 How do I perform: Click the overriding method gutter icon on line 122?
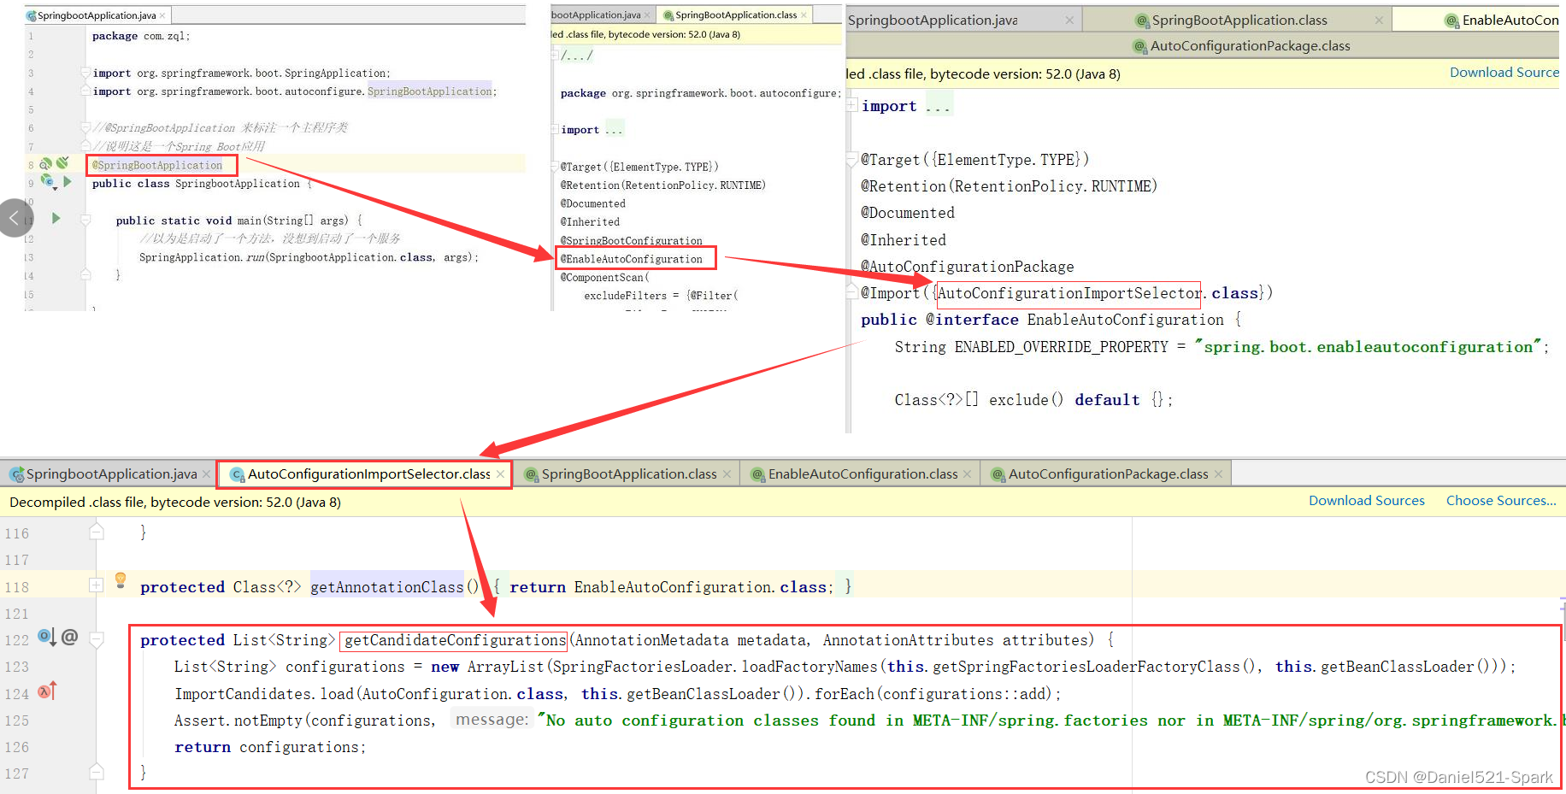click(x=47, y=637)
